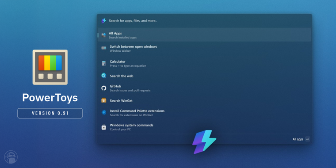Open the GitHub entry
The width and height of the screenshot is (336, 168).
click(x=204, y=88)
